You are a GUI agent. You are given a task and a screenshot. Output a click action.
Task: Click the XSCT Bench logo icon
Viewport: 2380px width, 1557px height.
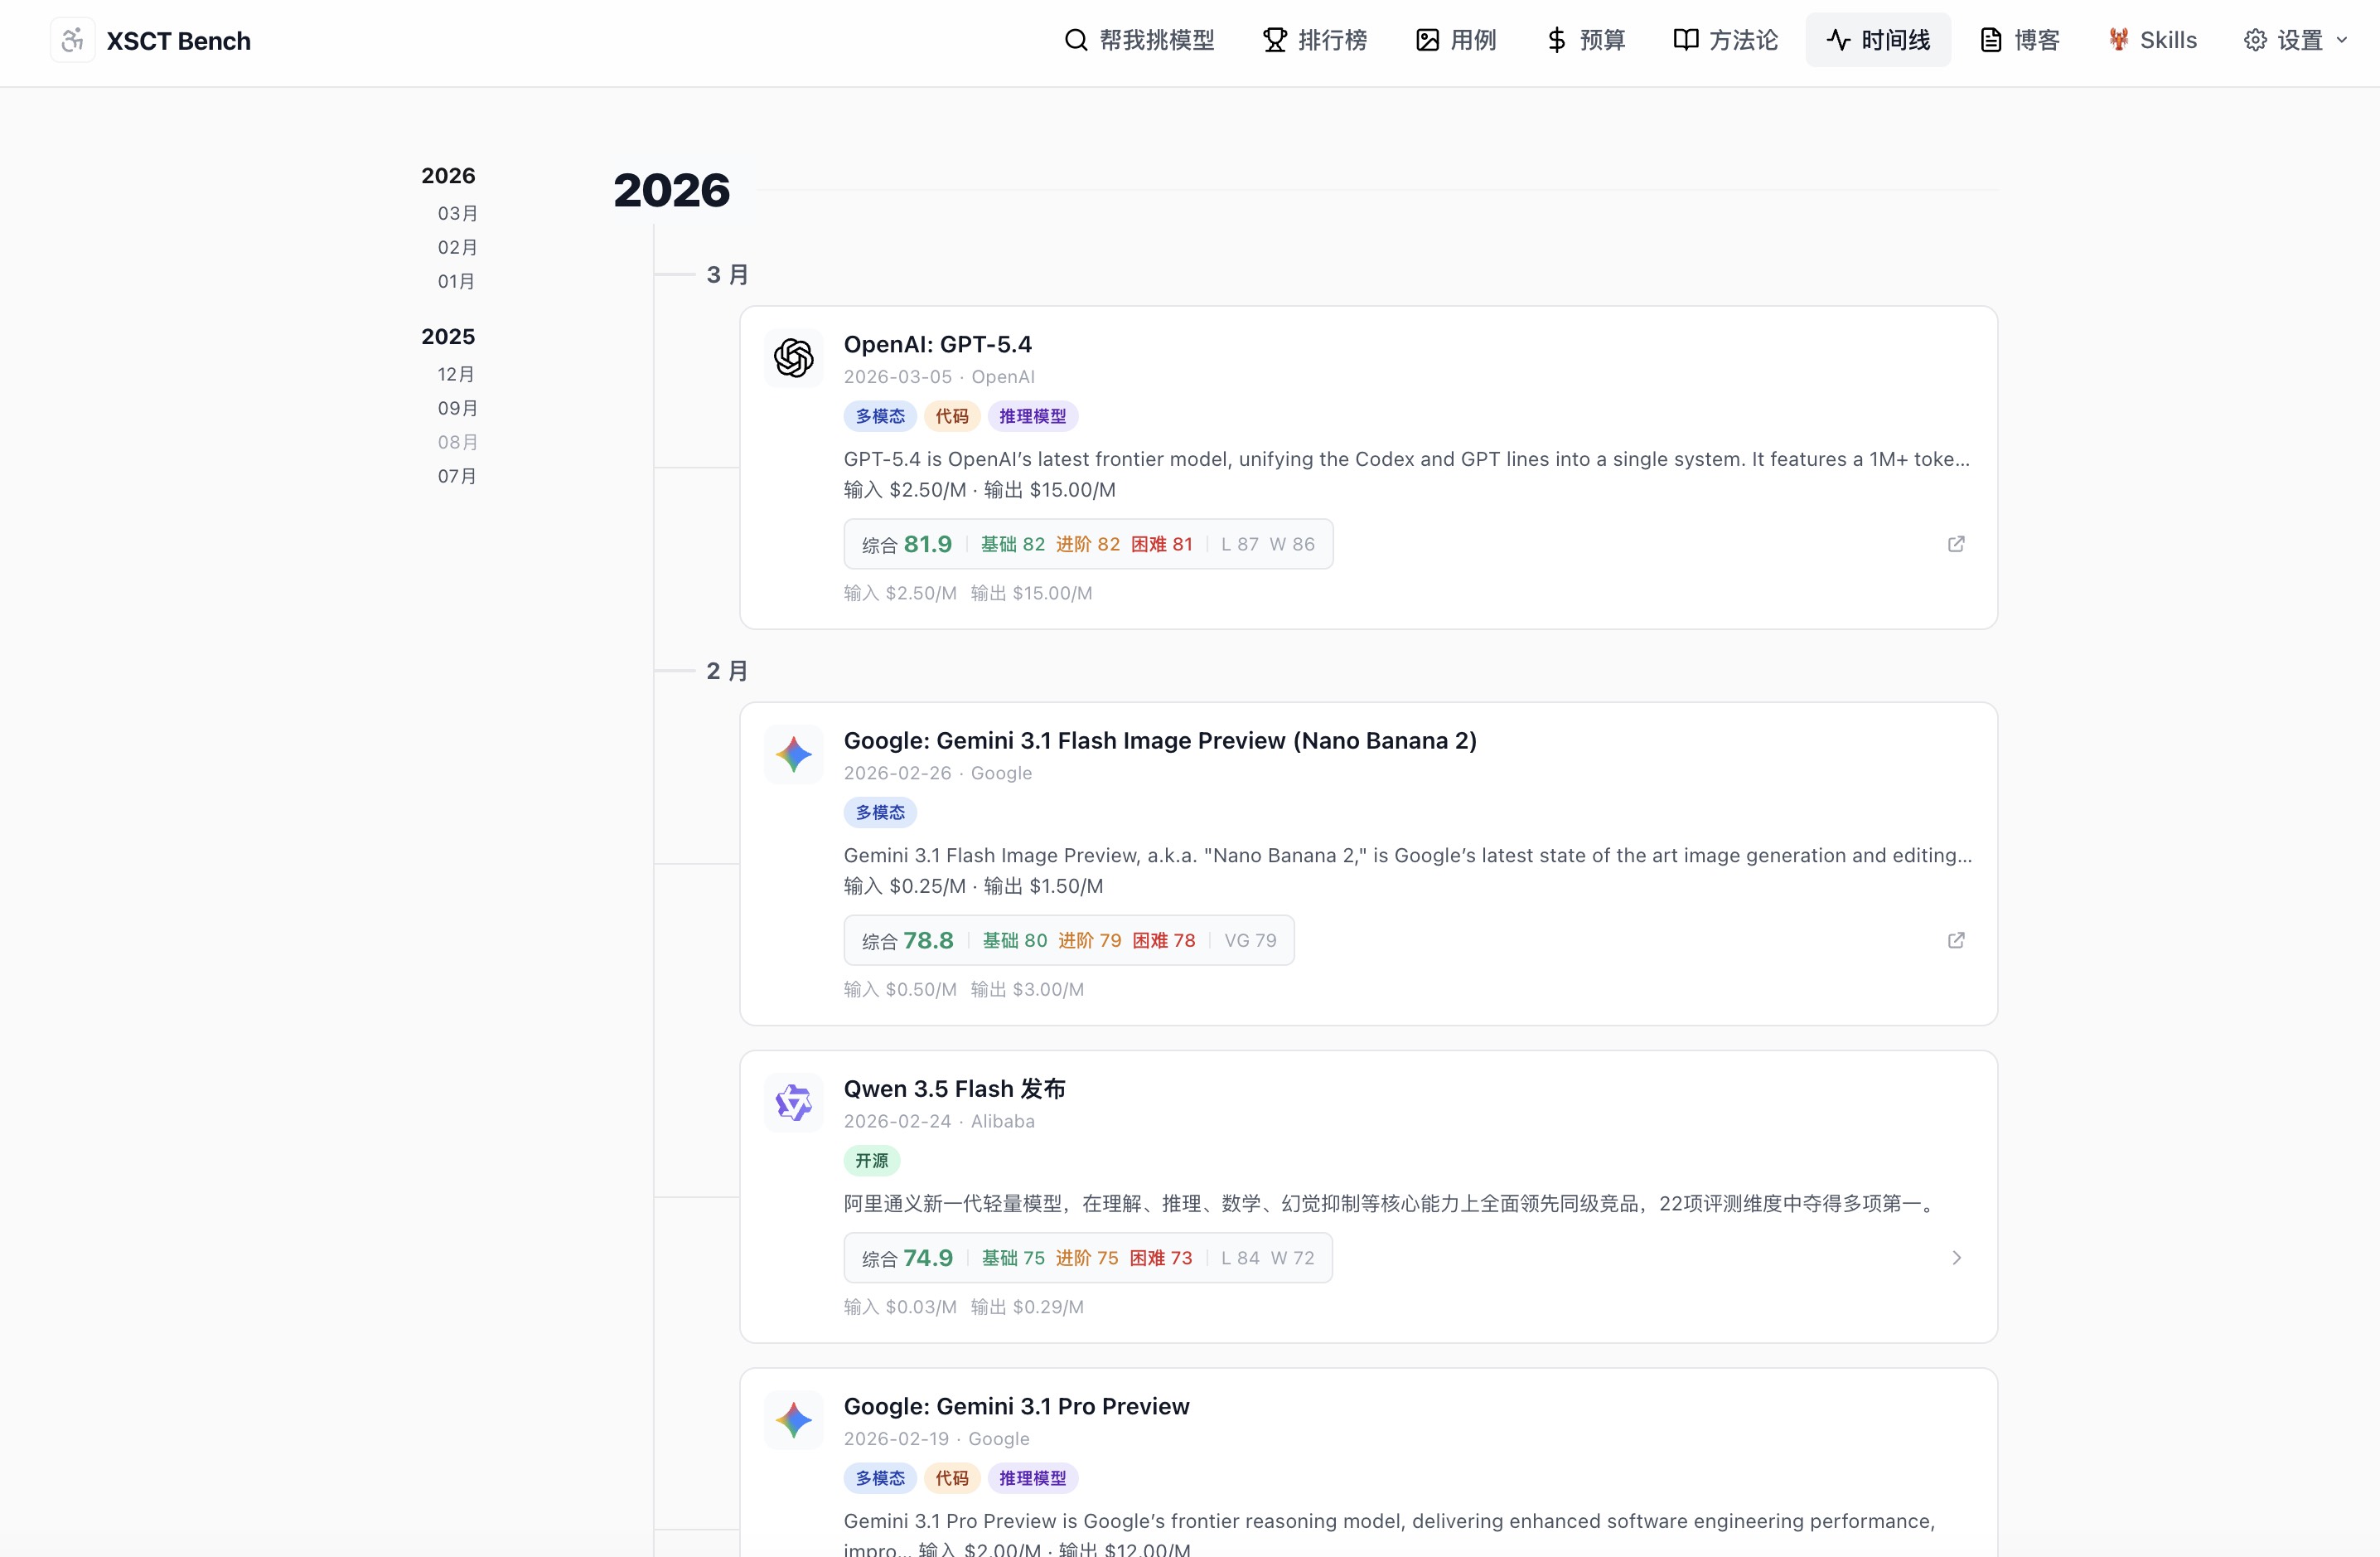pos(73,40)
